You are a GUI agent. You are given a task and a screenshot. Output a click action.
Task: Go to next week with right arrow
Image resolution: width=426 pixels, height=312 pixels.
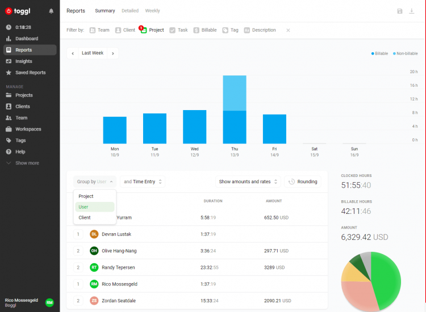tap(113, 53)
